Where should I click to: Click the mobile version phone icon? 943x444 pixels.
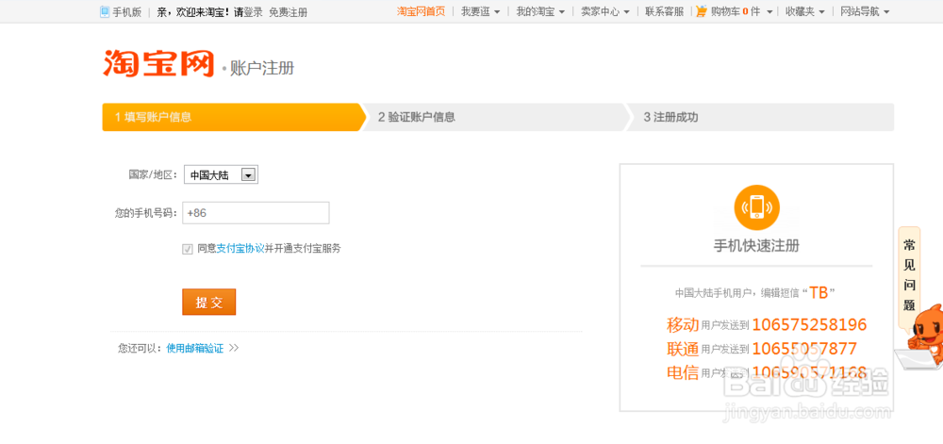click(105, 12)
